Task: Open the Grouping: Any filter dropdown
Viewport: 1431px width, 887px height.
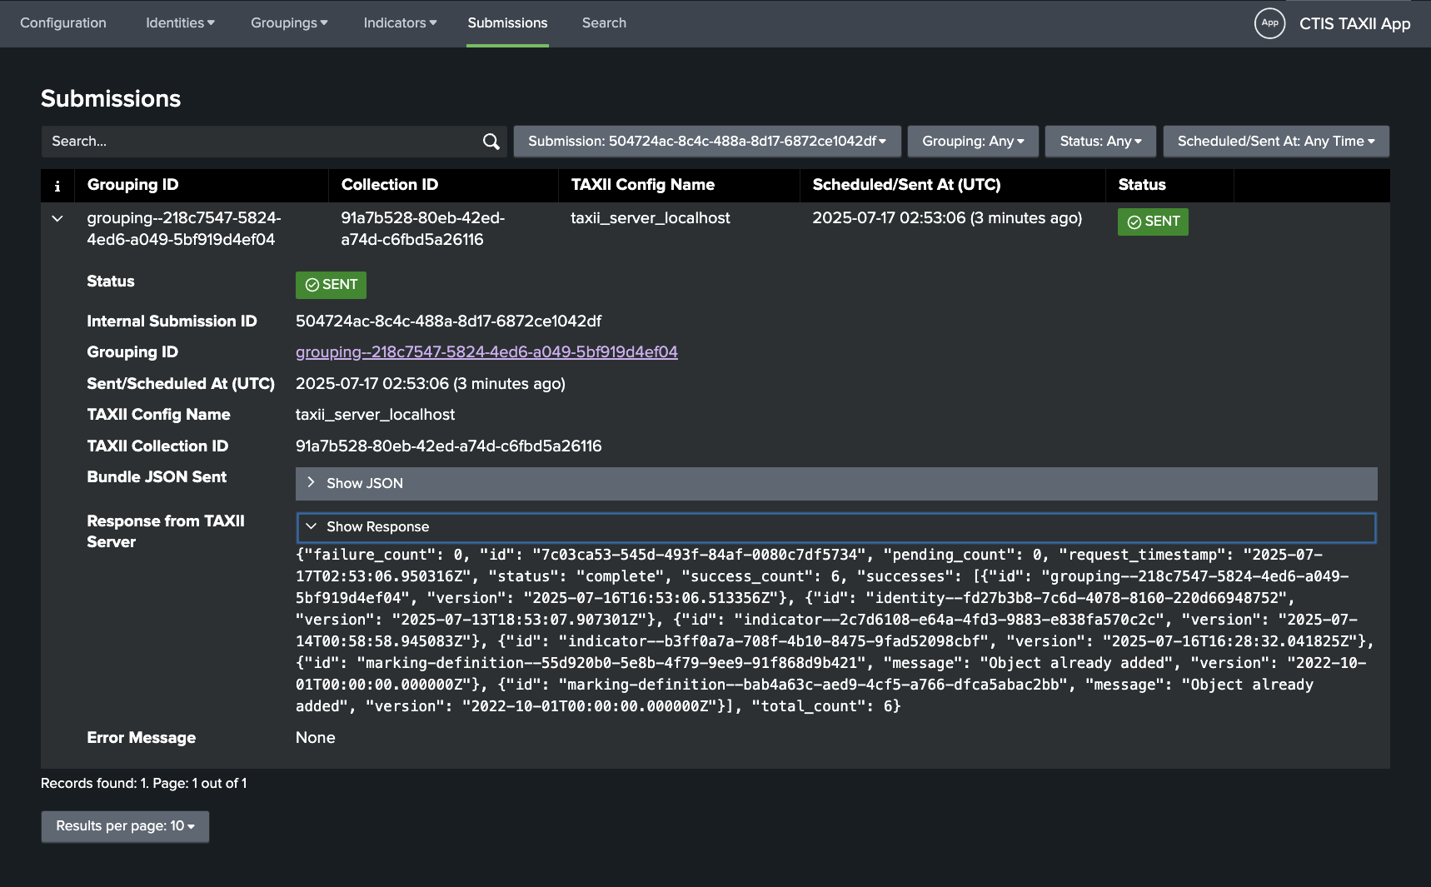Action: click(x=972, y=142)
